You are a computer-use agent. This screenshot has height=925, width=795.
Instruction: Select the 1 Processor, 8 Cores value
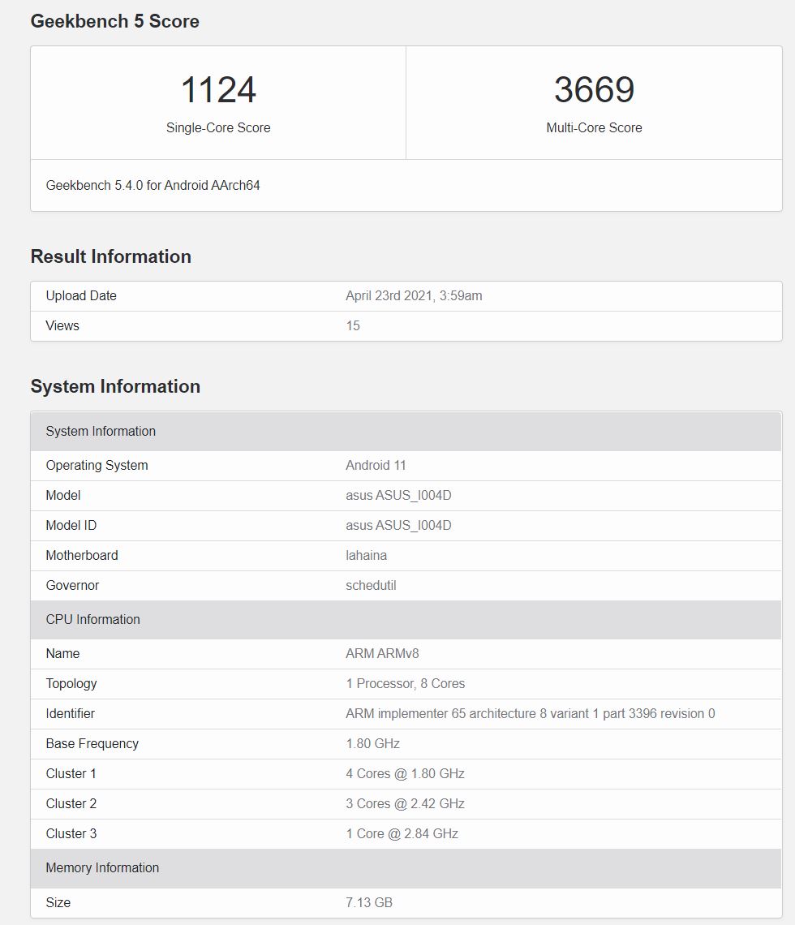[x=405, y=684]
